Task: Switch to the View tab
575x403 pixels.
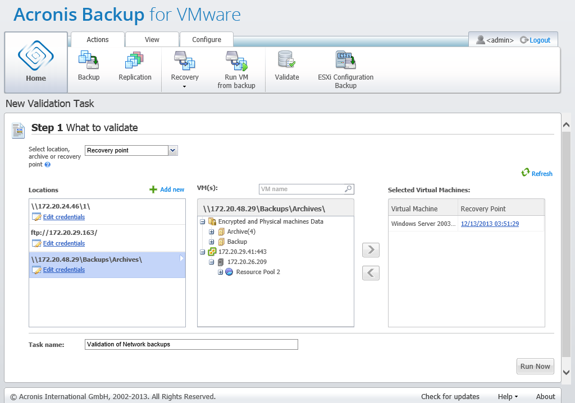Action: [x=152, y=40]
